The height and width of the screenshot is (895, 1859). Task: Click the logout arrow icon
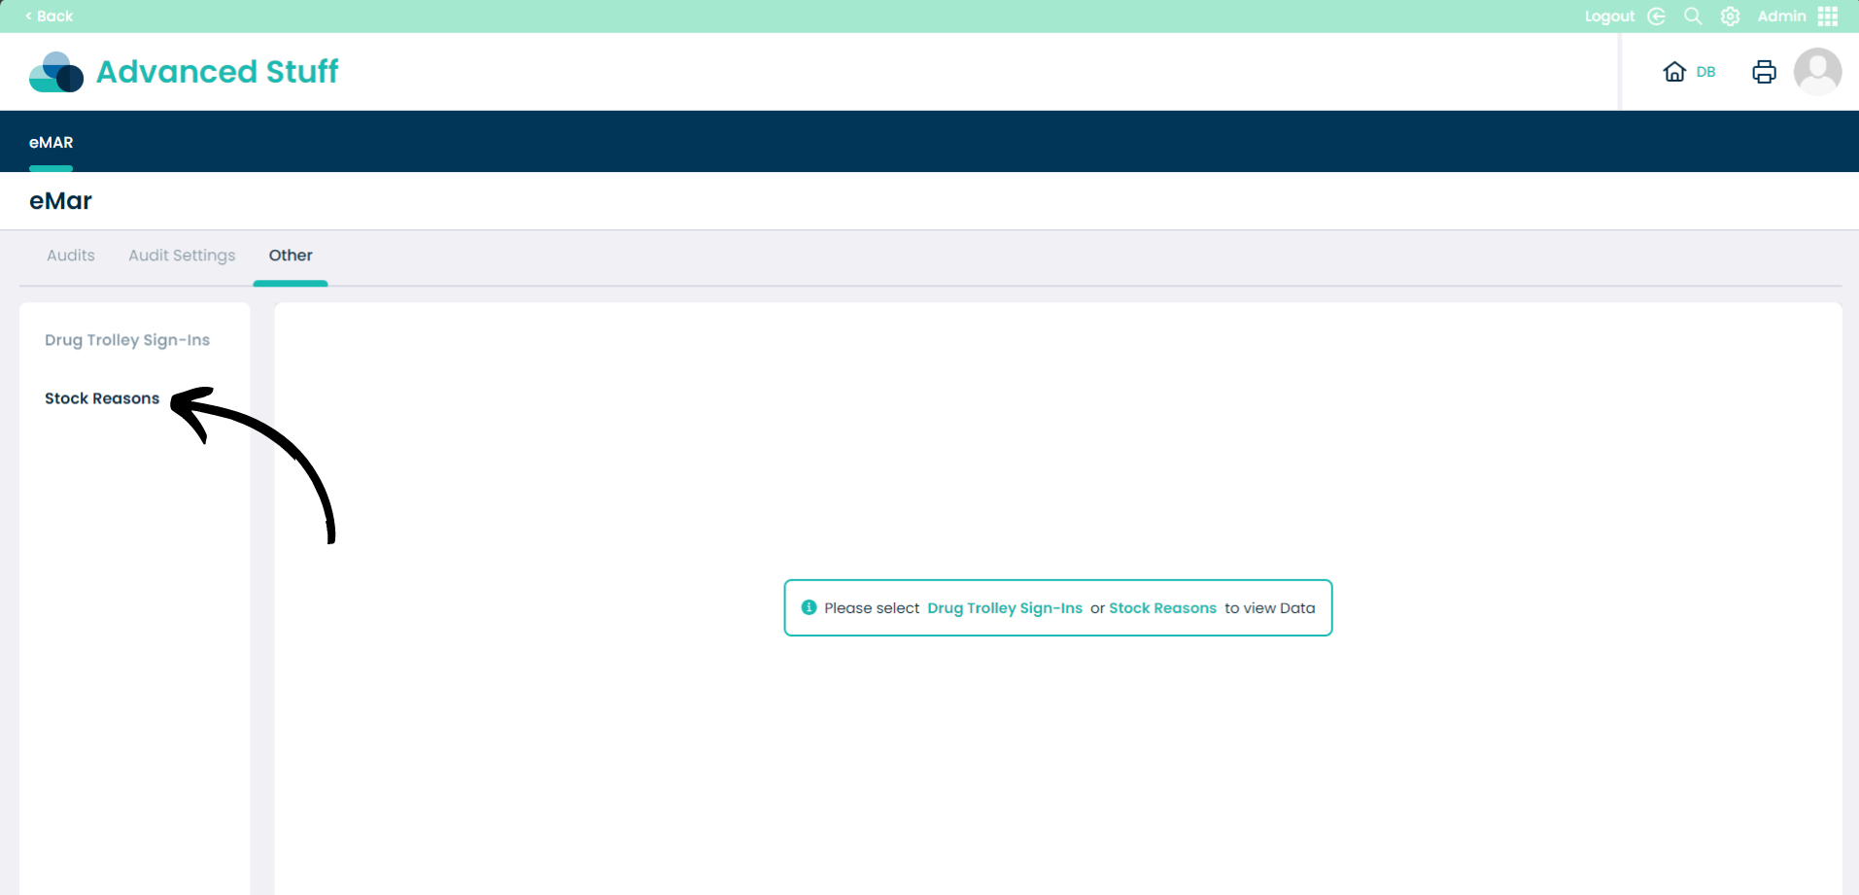click(x=1657, y=17)
